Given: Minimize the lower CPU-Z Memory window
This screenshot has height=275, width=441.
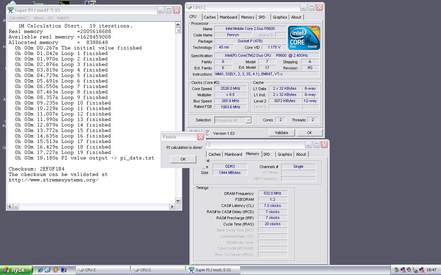Looking at the screenshot, I should 308,145.
